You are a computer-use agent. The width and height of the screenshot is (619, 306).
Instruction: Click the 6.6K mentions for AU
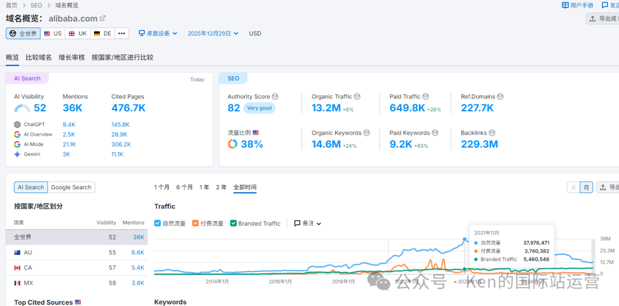click(x=138, y=252)
